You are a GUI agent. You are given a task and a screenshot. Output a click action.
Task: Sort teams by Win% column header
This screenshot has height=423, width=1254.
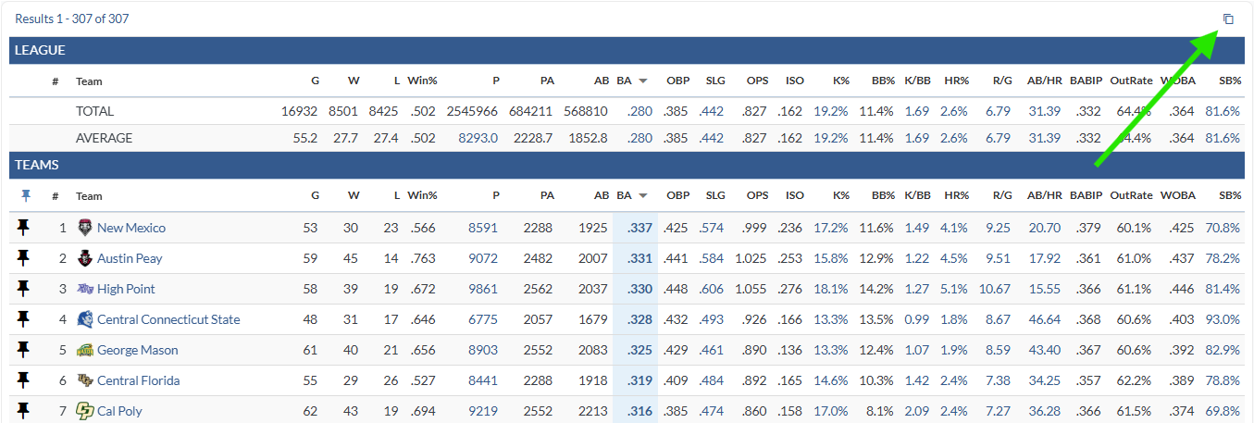422,196
